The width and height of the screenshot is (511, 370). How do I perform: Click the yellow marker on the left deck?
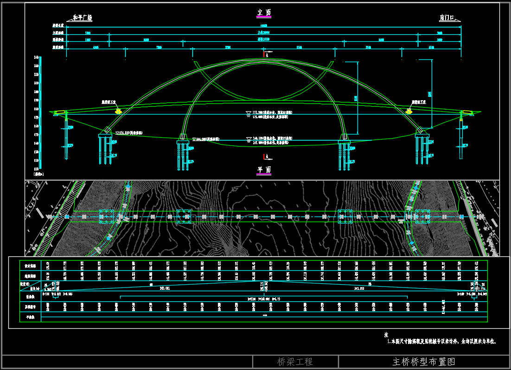pyautogui.click(x=119, y=111)
